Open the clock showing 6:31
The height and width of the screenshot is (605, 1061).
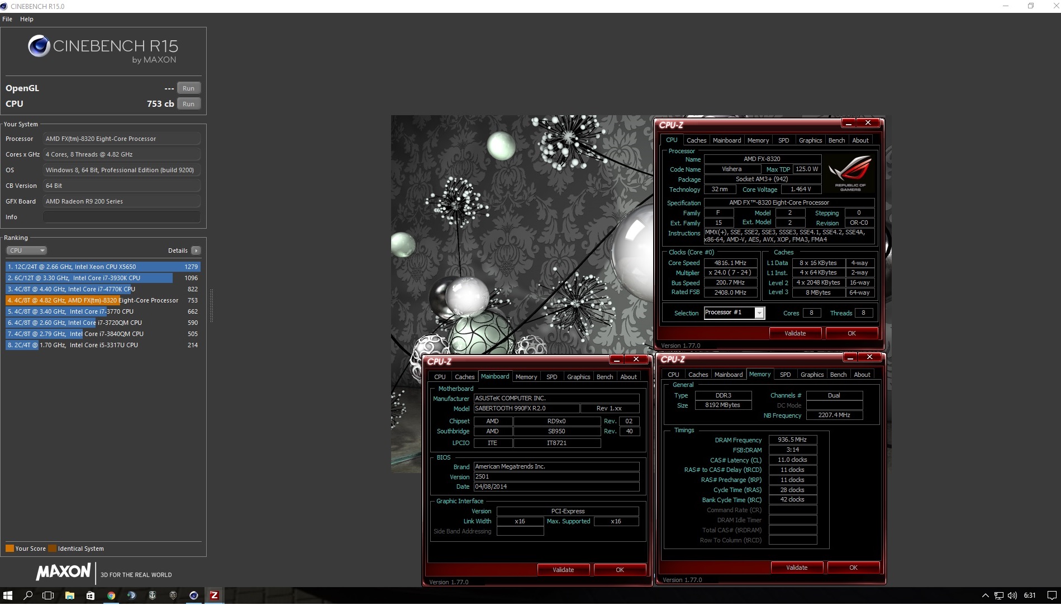pos(1030,595)
